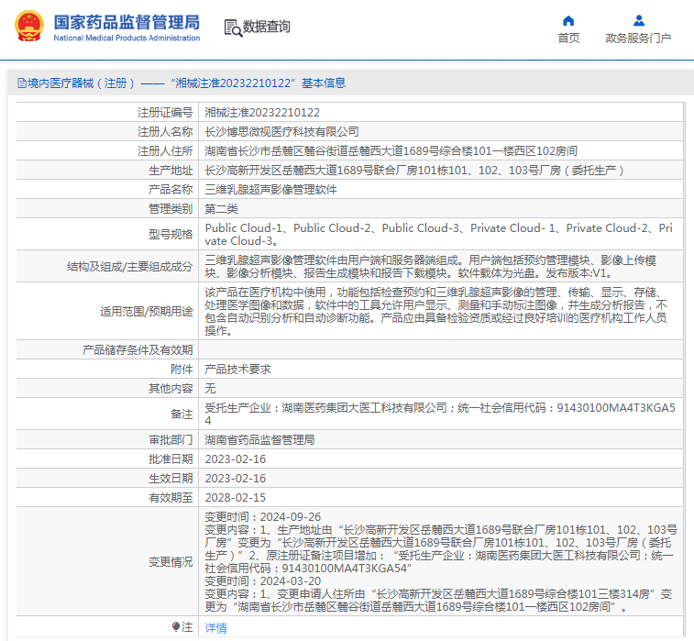Viewport: 694px width, 641px height.
Task: Click the 其他内容 value 无
Action: pos(210,388)
